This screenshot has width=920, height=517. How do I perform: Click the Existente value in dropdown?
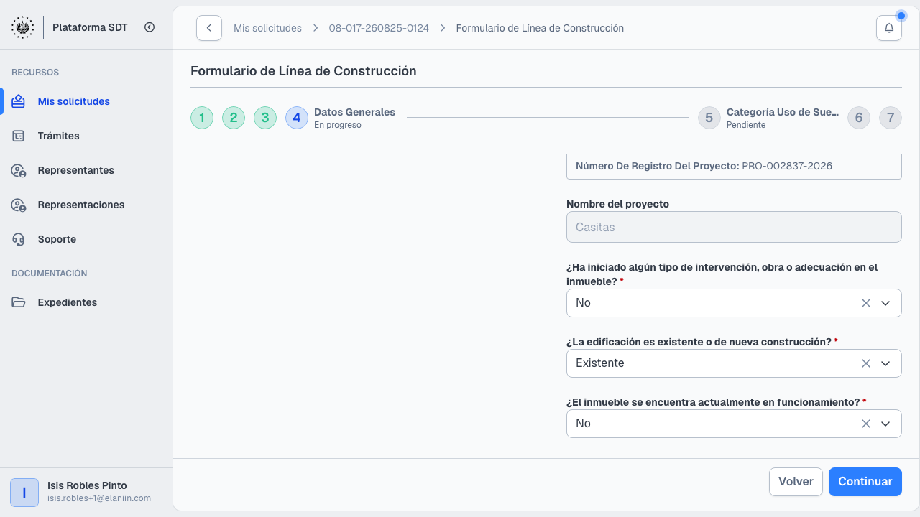(600, 363)
